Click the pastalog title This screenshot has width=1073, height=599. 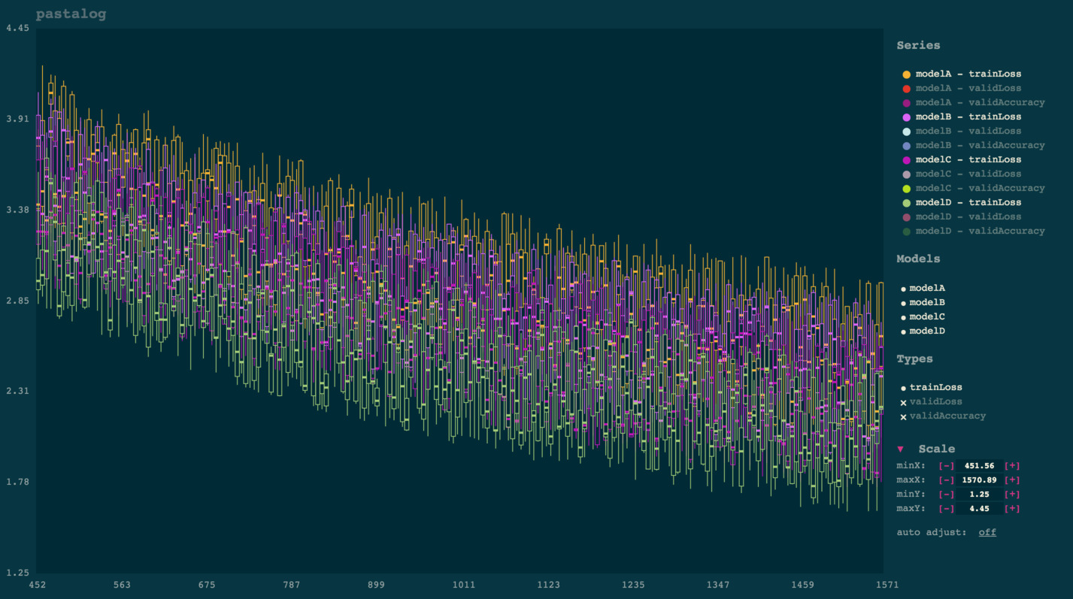(71, 14)
